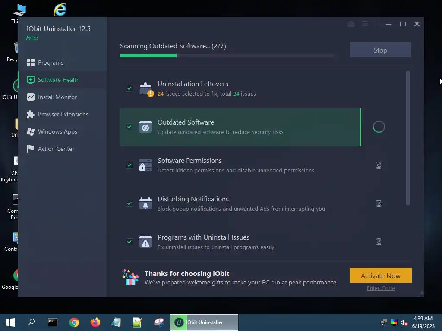Open the Enter Code link
This screenshot has width=442, height=331.
click(381, 288)
